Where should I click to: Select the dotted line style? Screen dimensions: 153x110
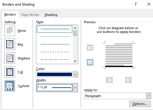[55, 36]
